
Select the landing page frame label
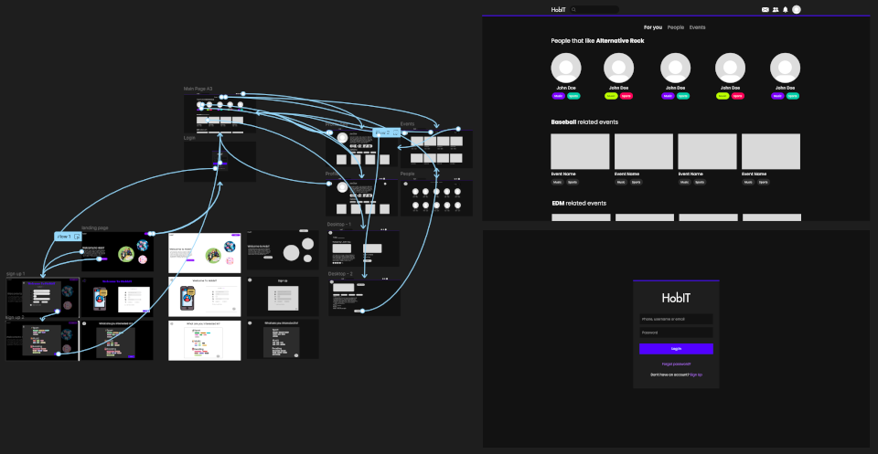coord(95,227)
